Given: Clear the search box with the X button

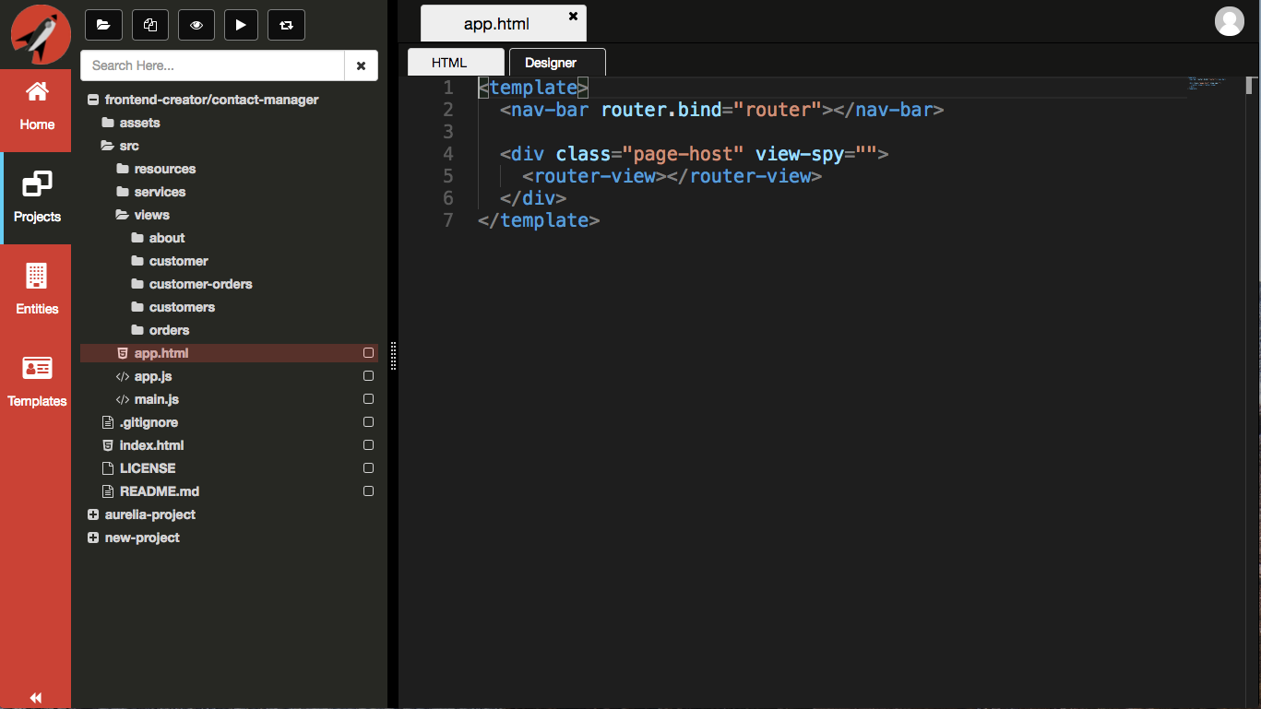Looking at the screenshot, I should [361, 65].
